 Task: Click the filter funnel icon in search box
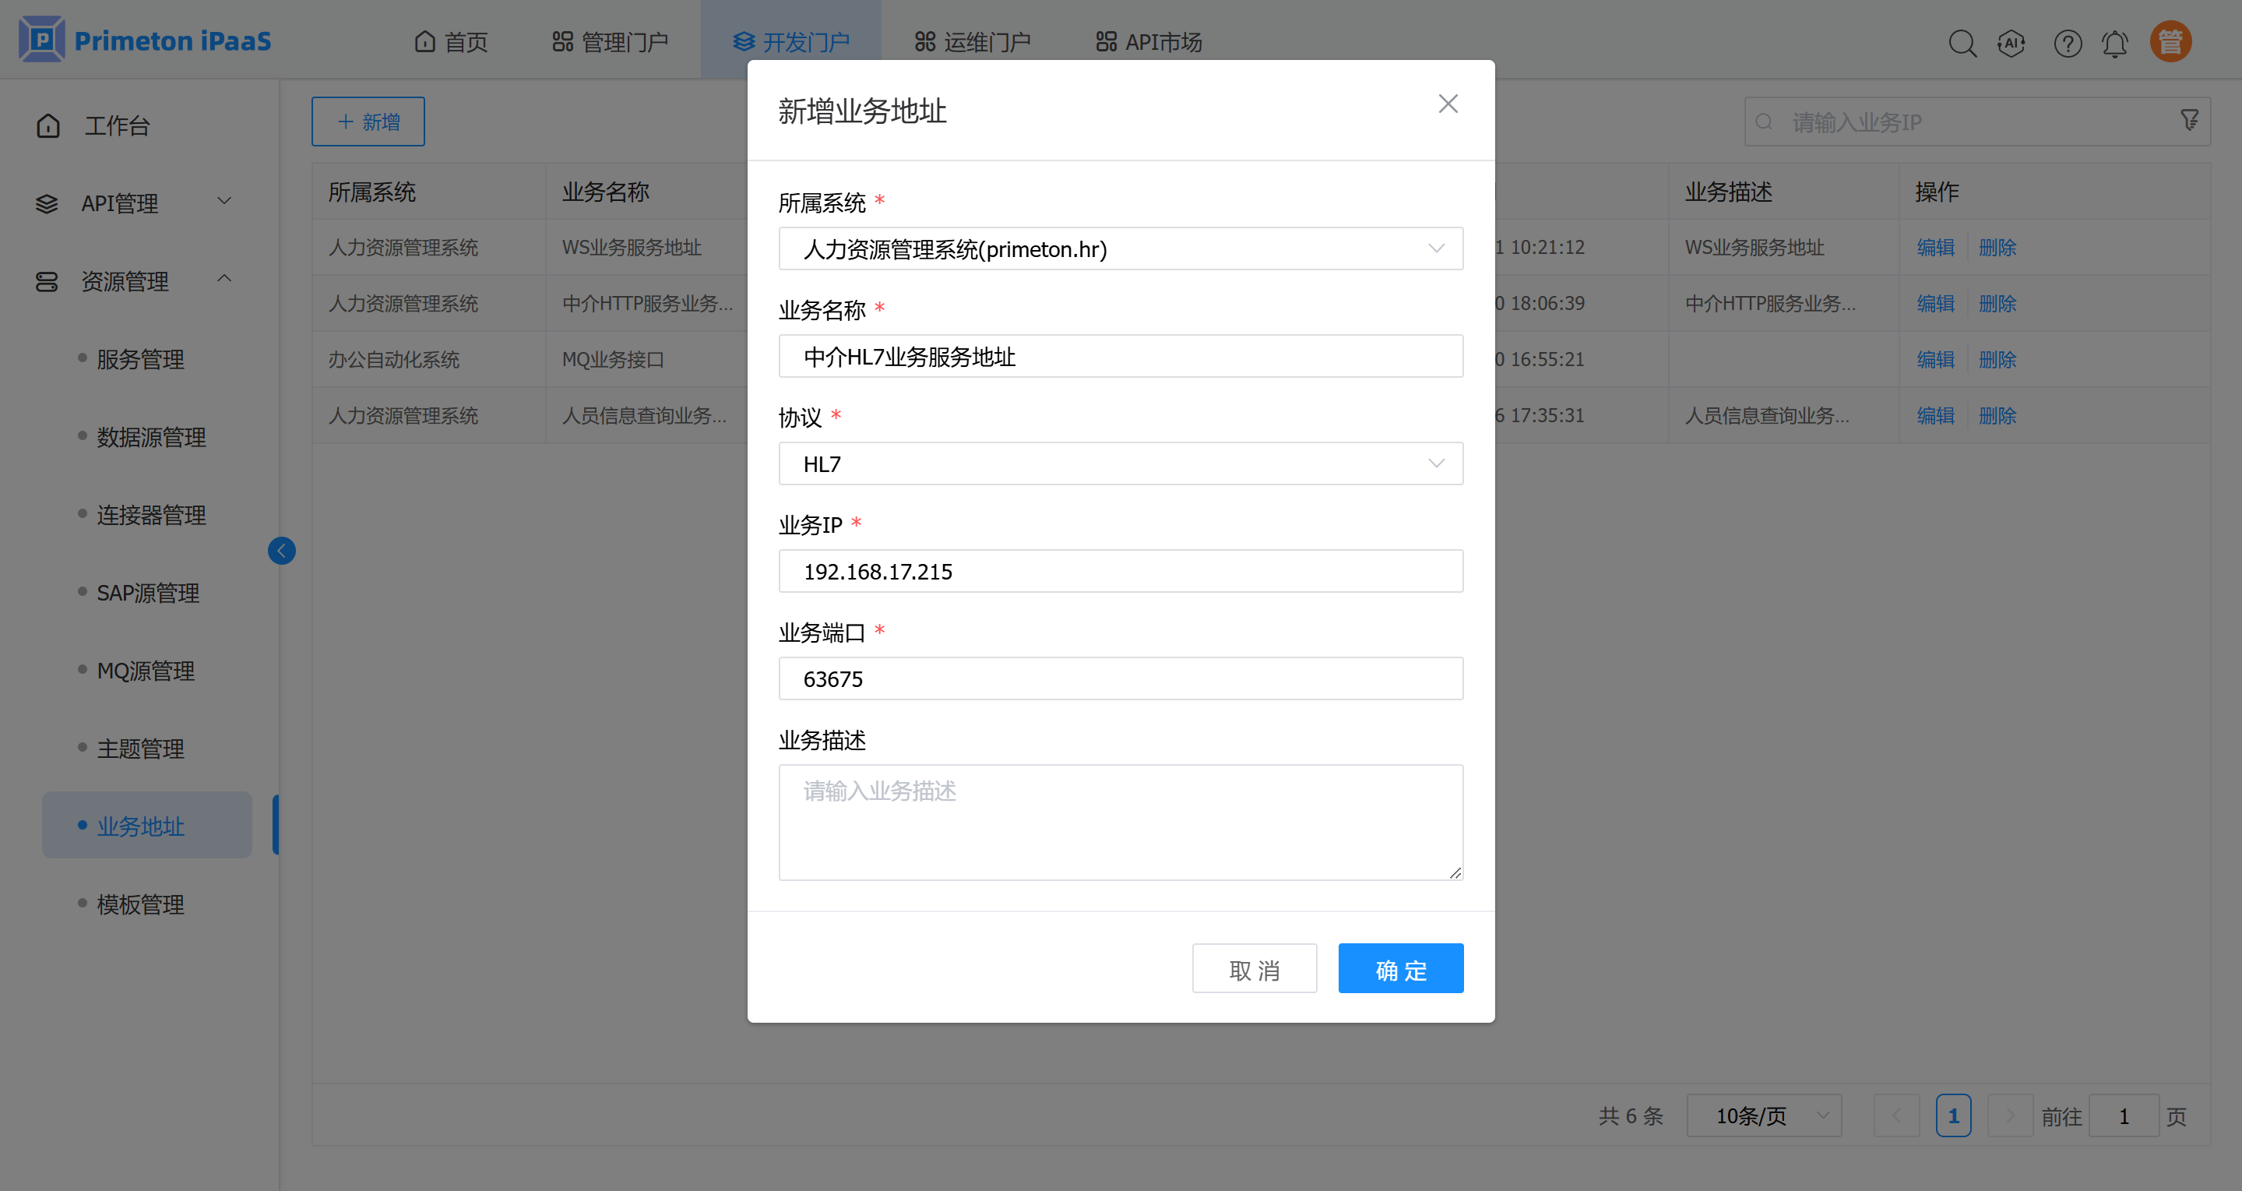(x=2189, y=120)
